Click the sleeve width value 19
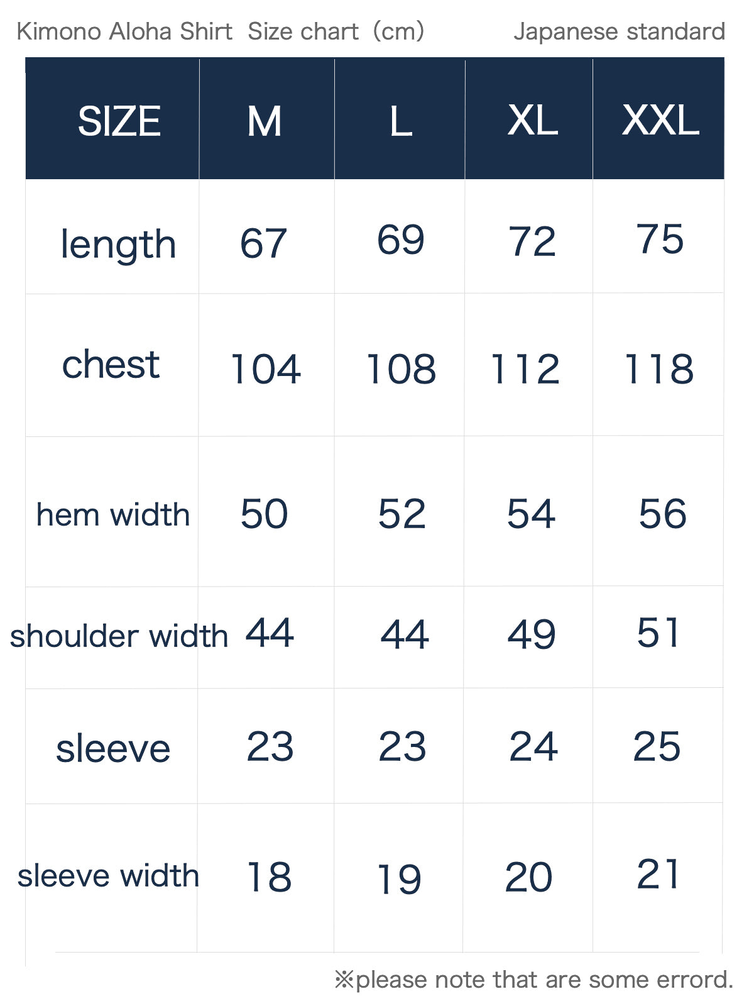Image resolution: width=754 pixels, height=1006 pixels. 399,879
